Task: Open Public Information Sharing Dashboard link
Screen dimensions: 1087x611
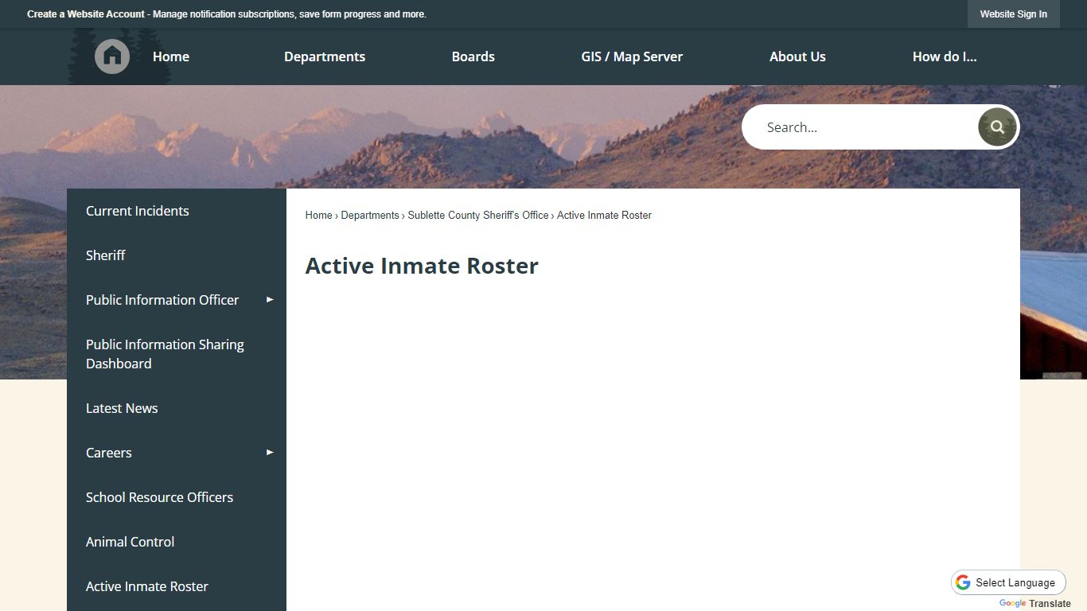Action: click(177, 354)
